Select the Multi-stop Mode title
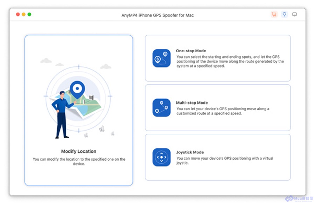The image size is (315, 206). coord(192,103)
